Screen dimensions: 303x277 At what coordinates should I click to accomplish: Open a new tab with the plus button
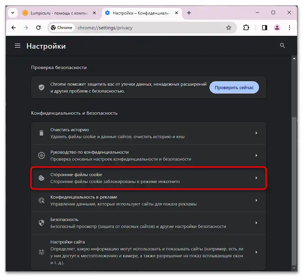pos(189,13)
